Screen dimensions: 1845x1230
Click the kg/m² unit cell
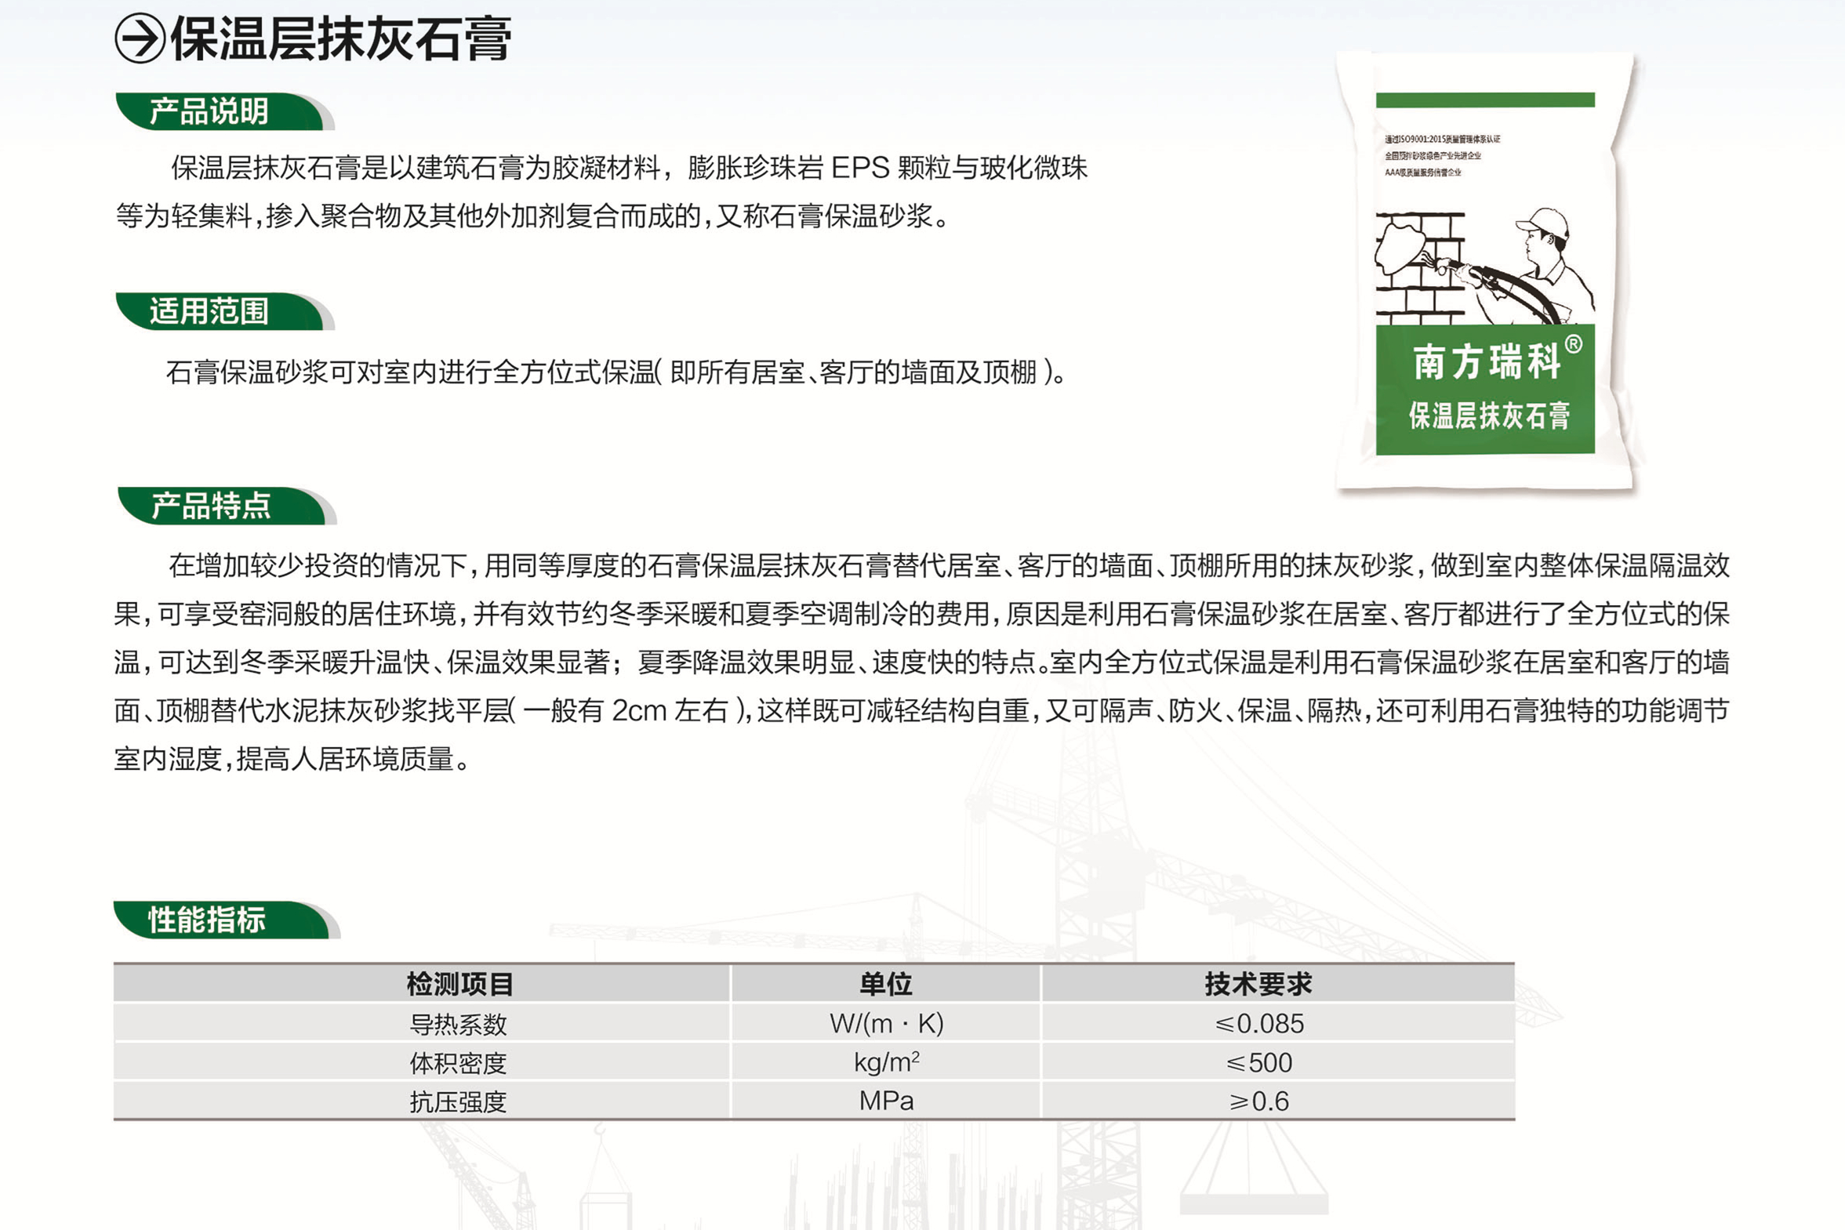tap(886, 1062)
